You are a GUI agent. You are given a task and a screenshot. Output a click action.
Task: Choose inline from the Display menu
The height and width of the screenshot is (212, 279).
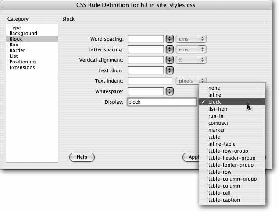(215, 95)
